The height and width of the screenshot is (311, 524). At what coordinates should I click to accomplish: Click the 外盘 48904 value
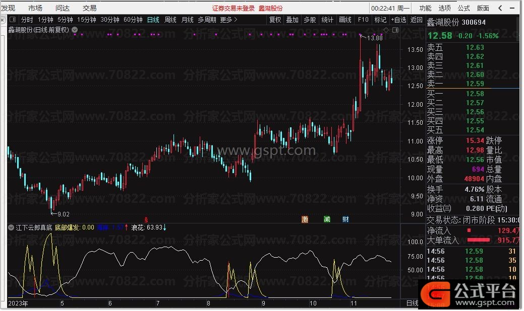[x=474, y=179]
